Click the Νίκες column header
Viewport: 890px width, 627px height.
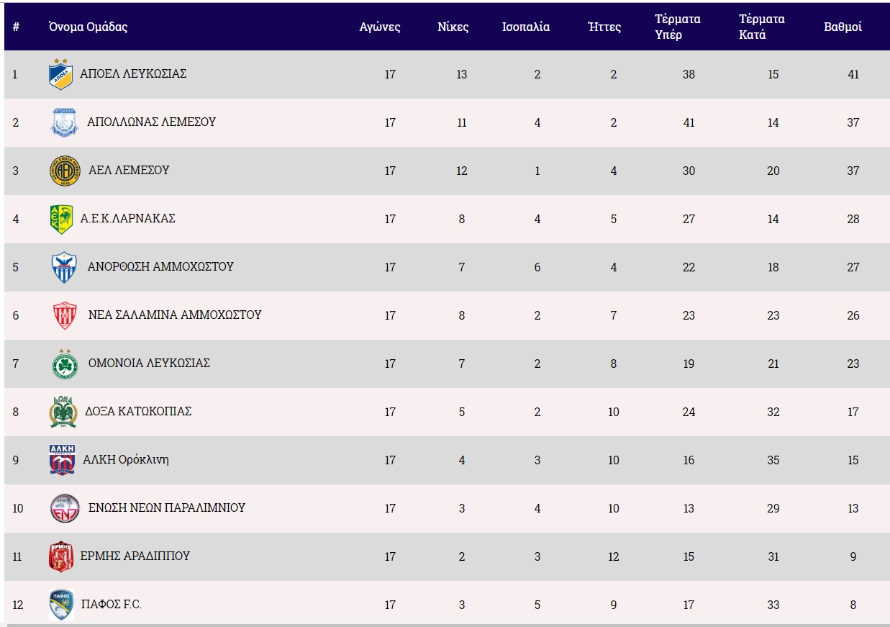tap(453, 27)
